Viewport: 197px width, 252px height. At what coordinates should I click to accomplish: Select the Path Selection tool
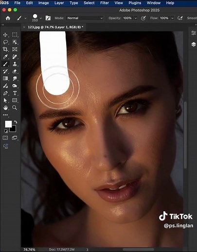click(x=5, y=100)
